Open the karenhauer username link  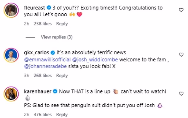pyautogui.click(x=38, y=92)
